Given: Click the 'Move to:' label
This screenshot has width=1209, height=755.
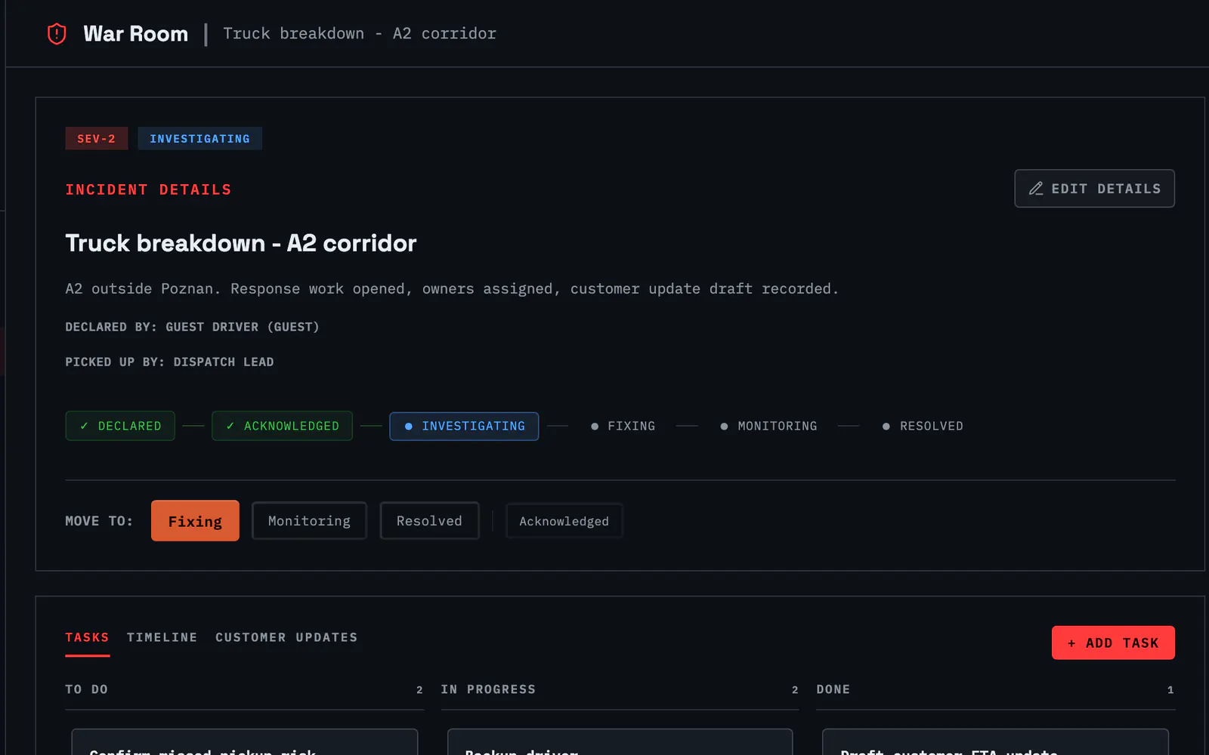Looking at the screenshot, I should pyautogui.click(x=99, y=521).
